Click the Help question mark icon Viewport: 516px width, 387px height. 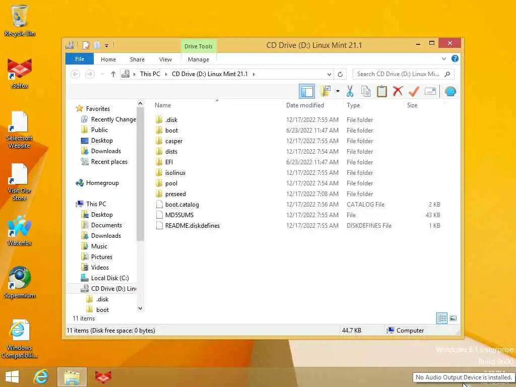(x=455, y=58)
